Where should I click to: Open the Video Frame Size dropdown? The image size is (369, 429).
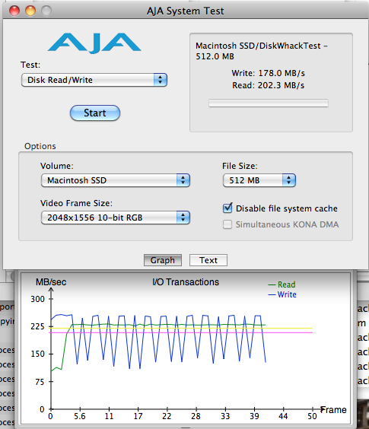tap(115, 218)
